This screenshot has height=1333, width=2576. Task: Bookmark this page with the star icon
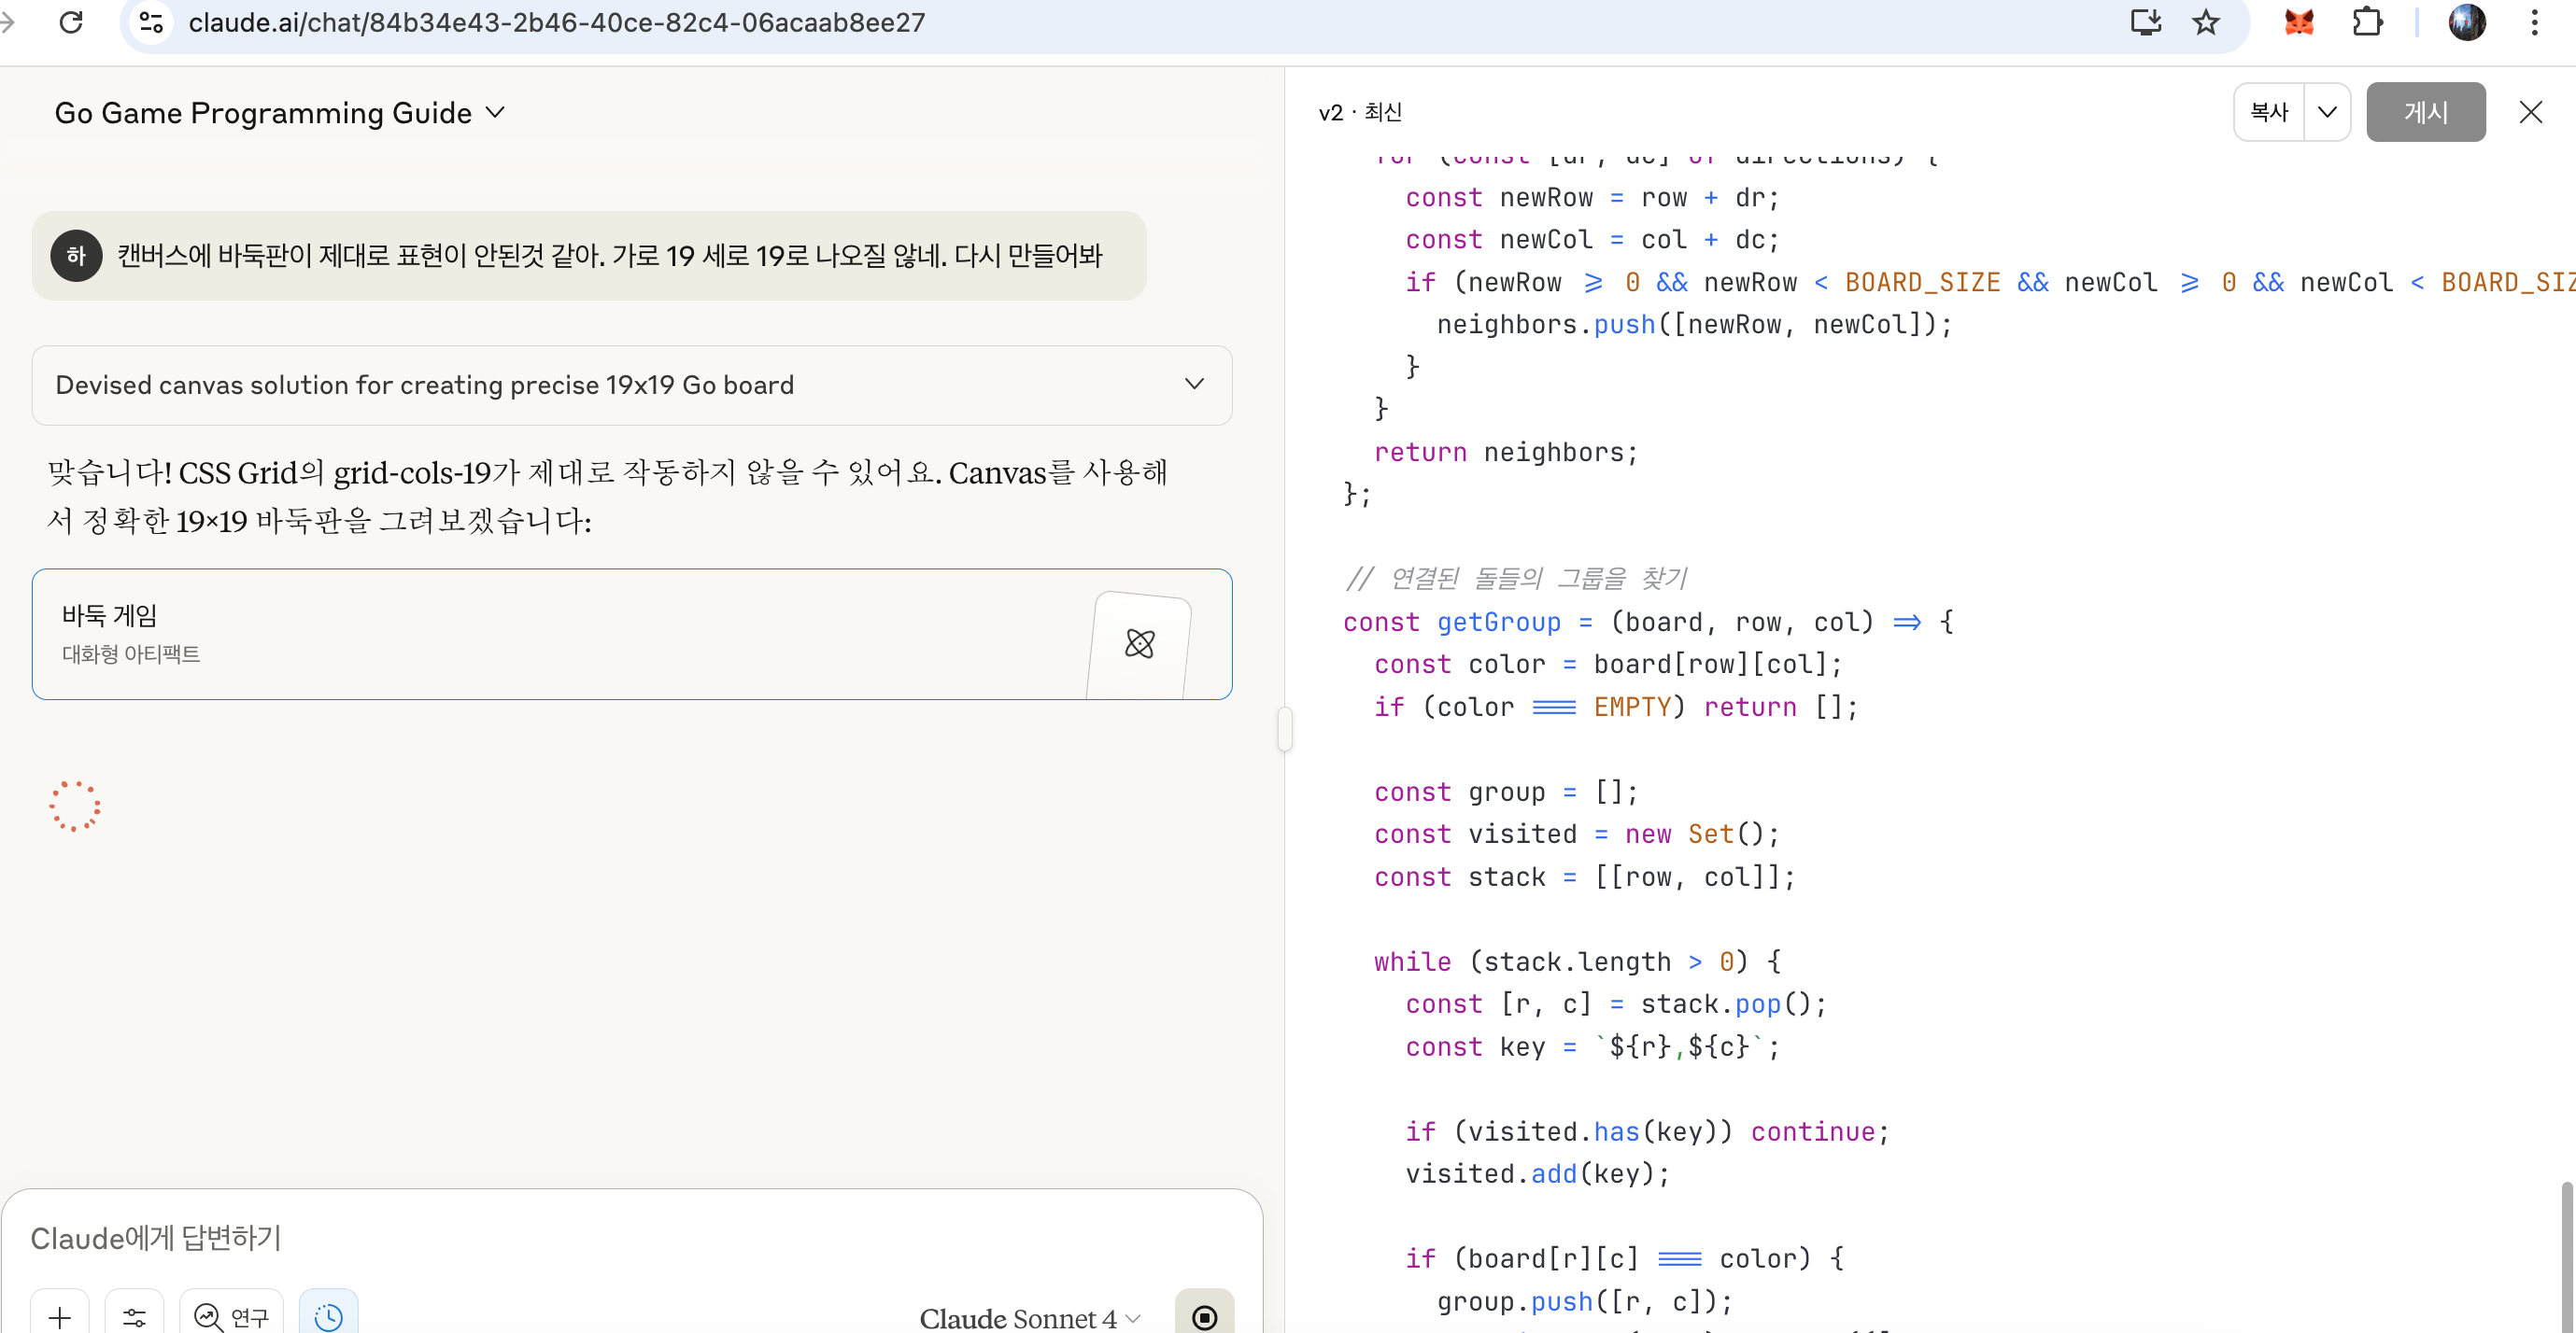(2205, 22)
